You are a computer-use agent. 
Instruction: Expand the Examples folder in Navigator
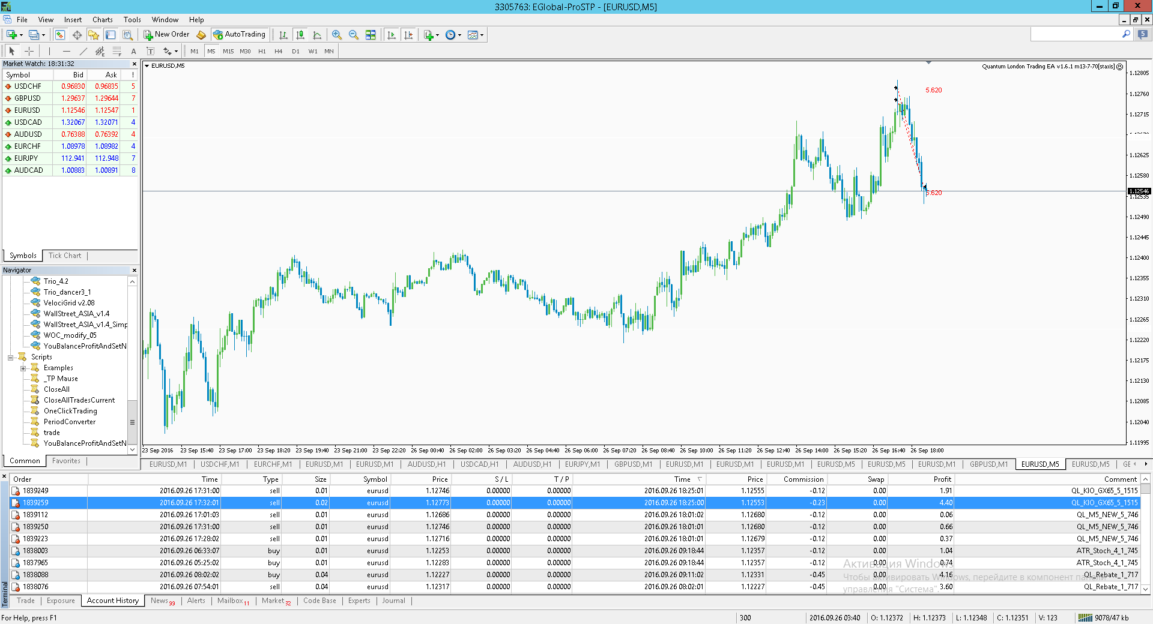tap(23, 368)
